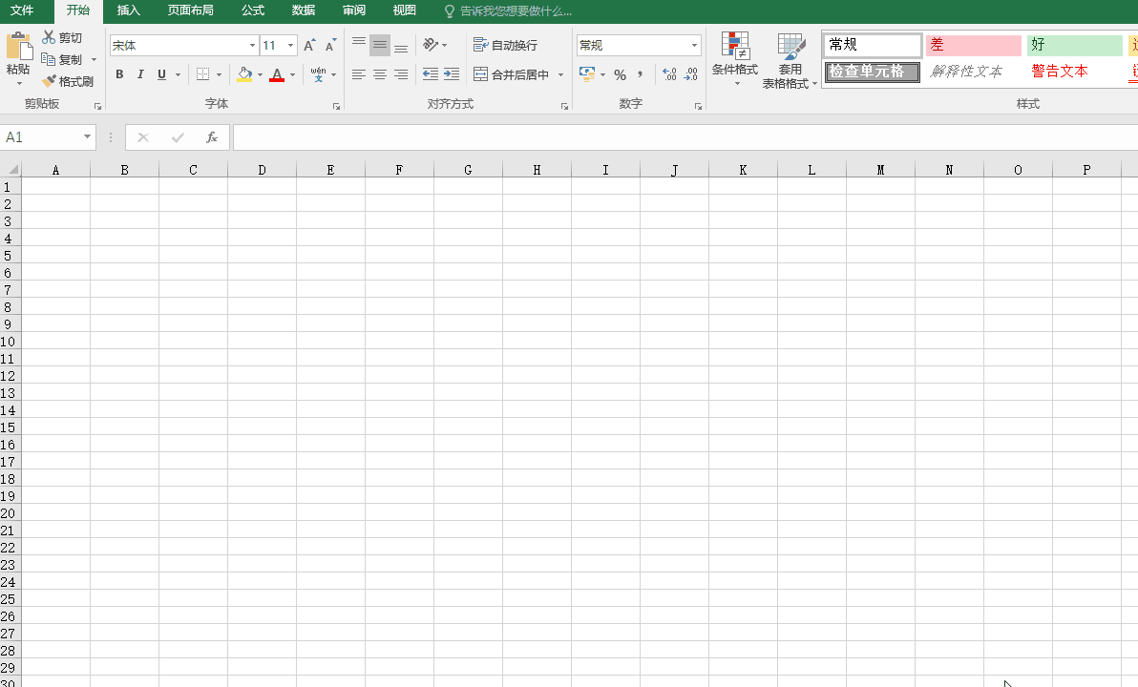Image resolution: width=1138 pixels, height=687 pixels.
Task: Click the Cut (剪切) scissors button
Action: click(62, 37)
